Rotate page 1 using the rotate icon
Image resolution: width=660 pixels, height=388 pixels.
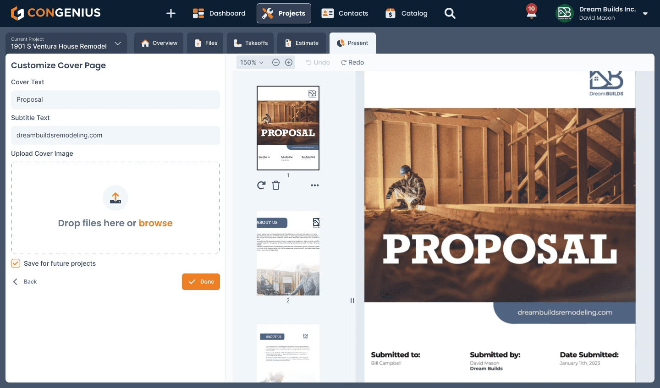tap(261, 185)
